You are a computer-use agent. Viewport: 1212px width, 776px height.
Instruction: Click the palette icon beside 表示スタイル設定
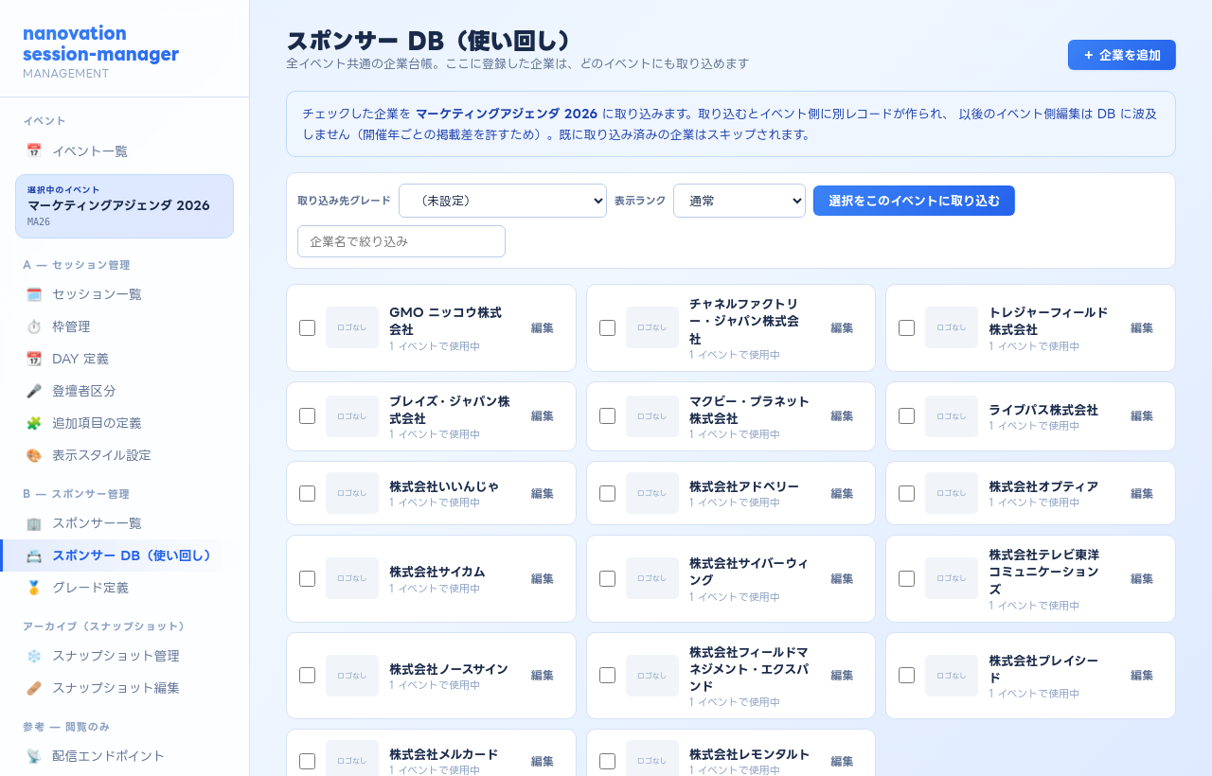coord(34,455)
